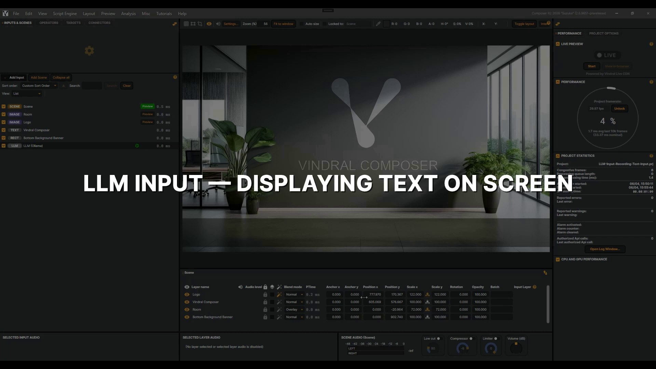Viewport: 656px width, 369px height.
Task: Click Unlock framerate button
Action: coord(619,109)
